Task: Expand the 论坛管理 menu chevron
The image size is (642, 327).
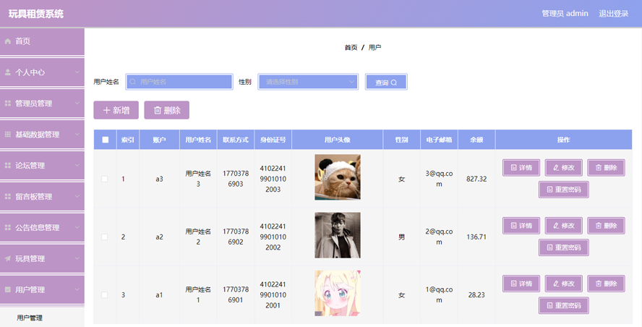Action: [77, 165]
